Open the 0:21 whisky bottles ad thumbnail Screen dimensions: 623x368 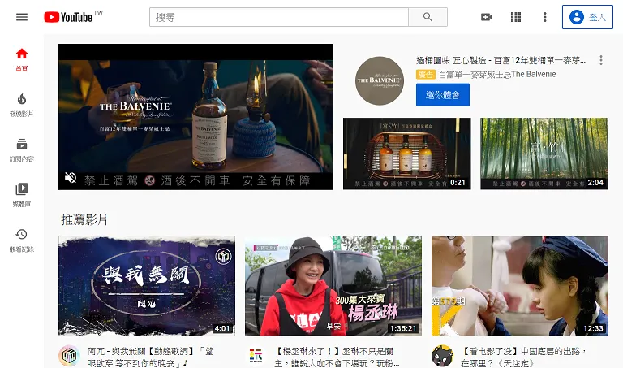coord(406,154)
